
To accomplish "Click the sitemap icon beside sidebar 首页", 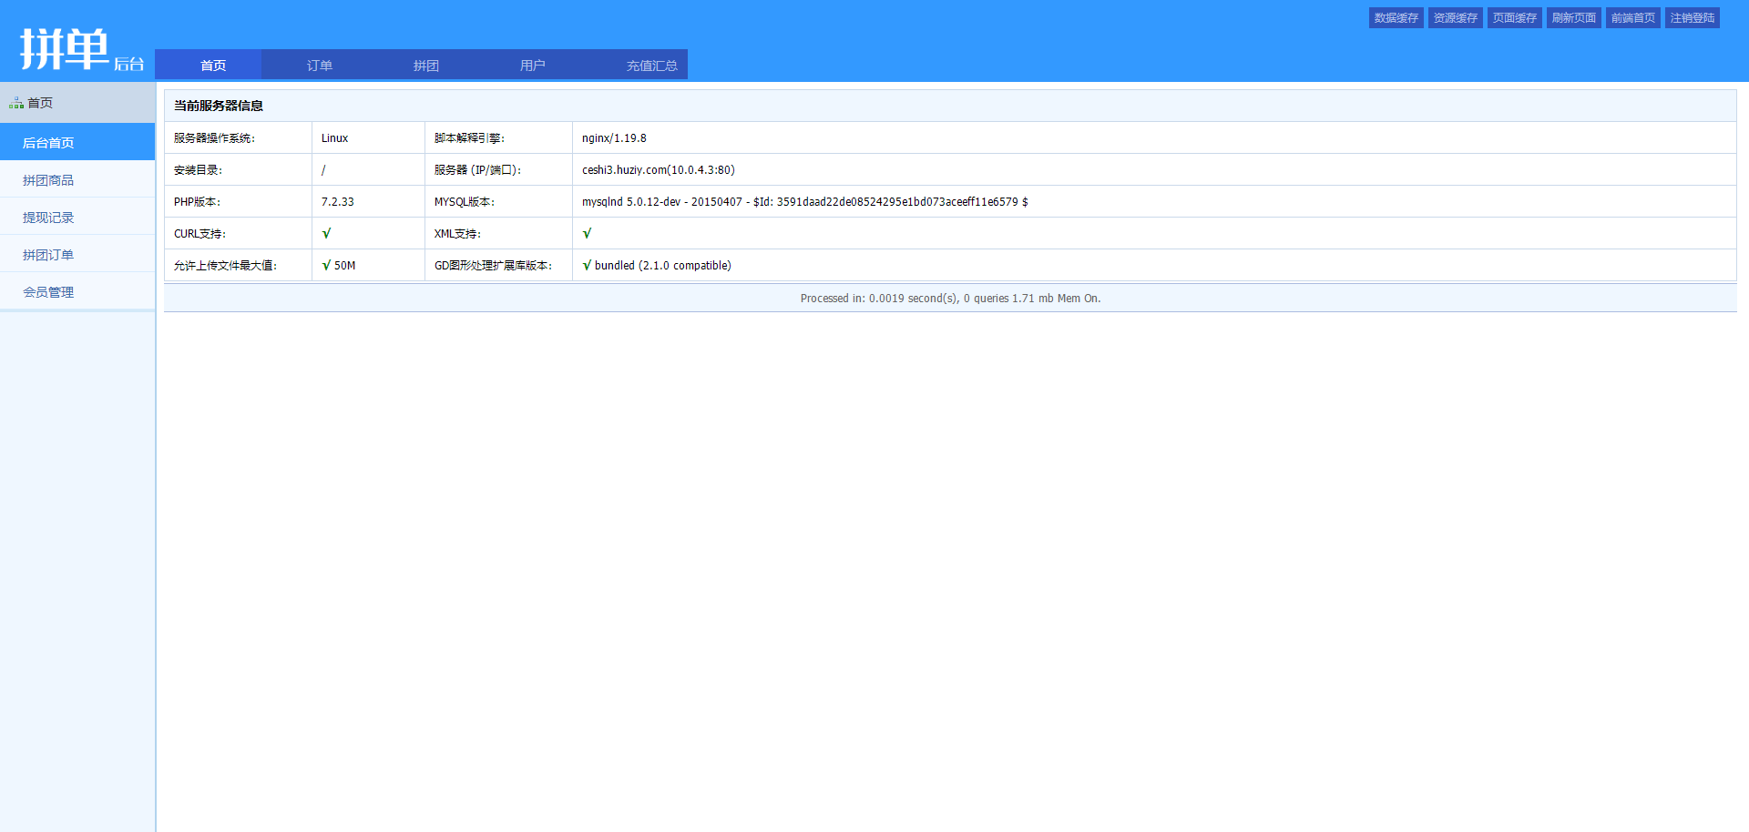I will point(15,104).
